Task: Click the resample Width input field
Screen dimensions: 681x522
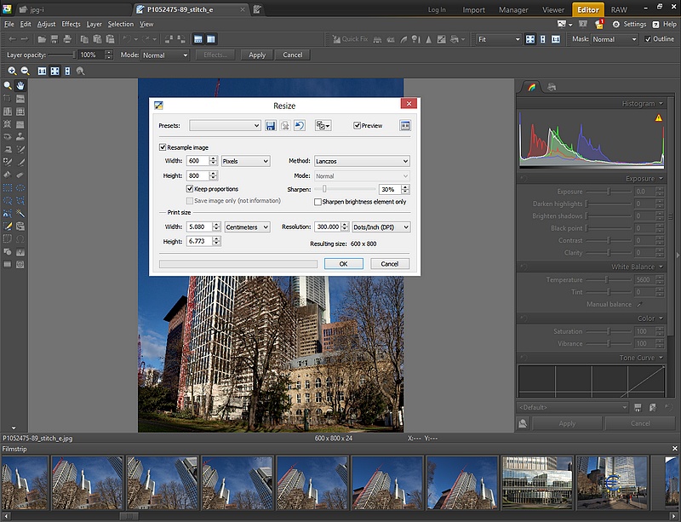Action: (197, 161)
